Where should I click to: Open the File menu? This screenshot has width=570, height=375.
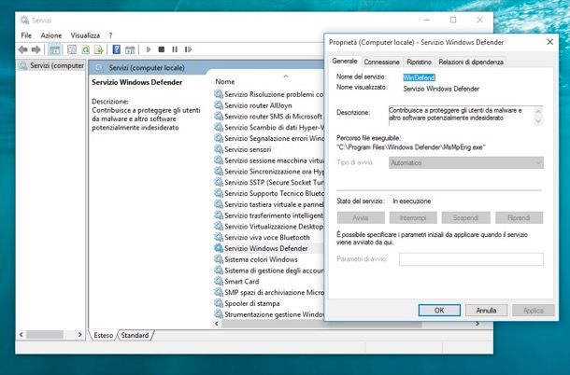click(x=26, y=35)
